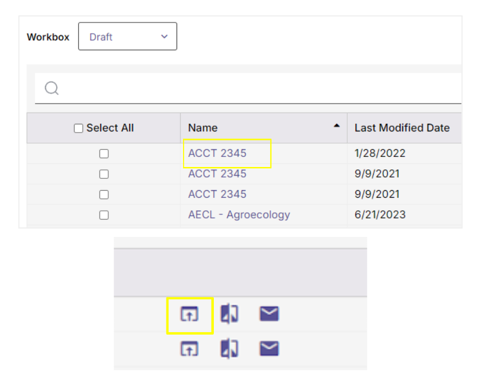Screen dimensions: 478x392
Task: Click the compare icon in the top row
Action: tap(229, 314)
